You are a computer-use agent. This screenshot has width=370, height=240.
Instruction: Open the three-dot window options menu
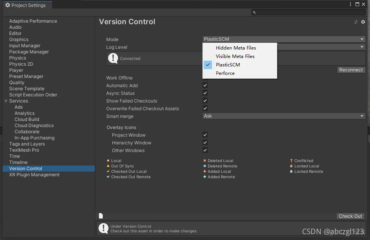350,4
